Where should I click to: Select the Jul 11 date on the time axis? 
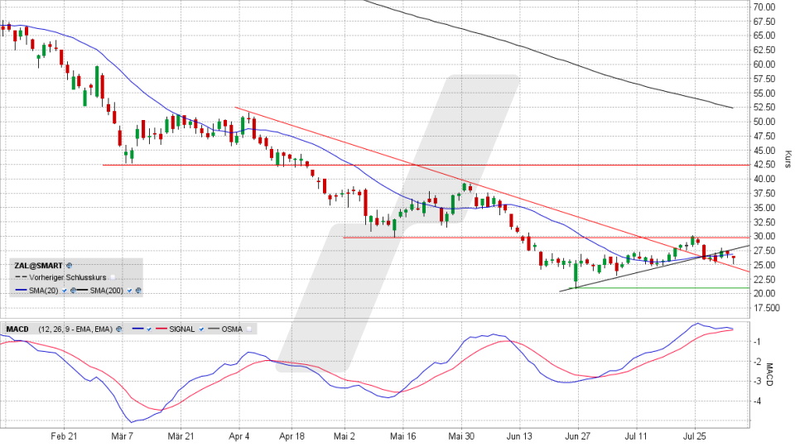click(x=636, y=435)
